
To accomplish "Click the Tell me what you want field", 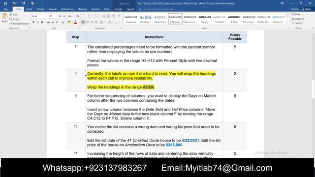I will pyautogui.click(x=158, y=9).
